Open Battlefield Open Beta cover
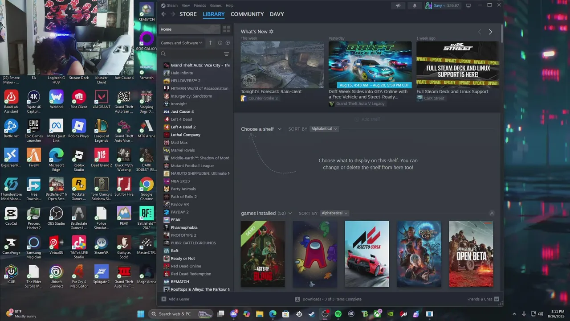The height and width of the screenshot is (321, 570). click(x=471, y=254)
